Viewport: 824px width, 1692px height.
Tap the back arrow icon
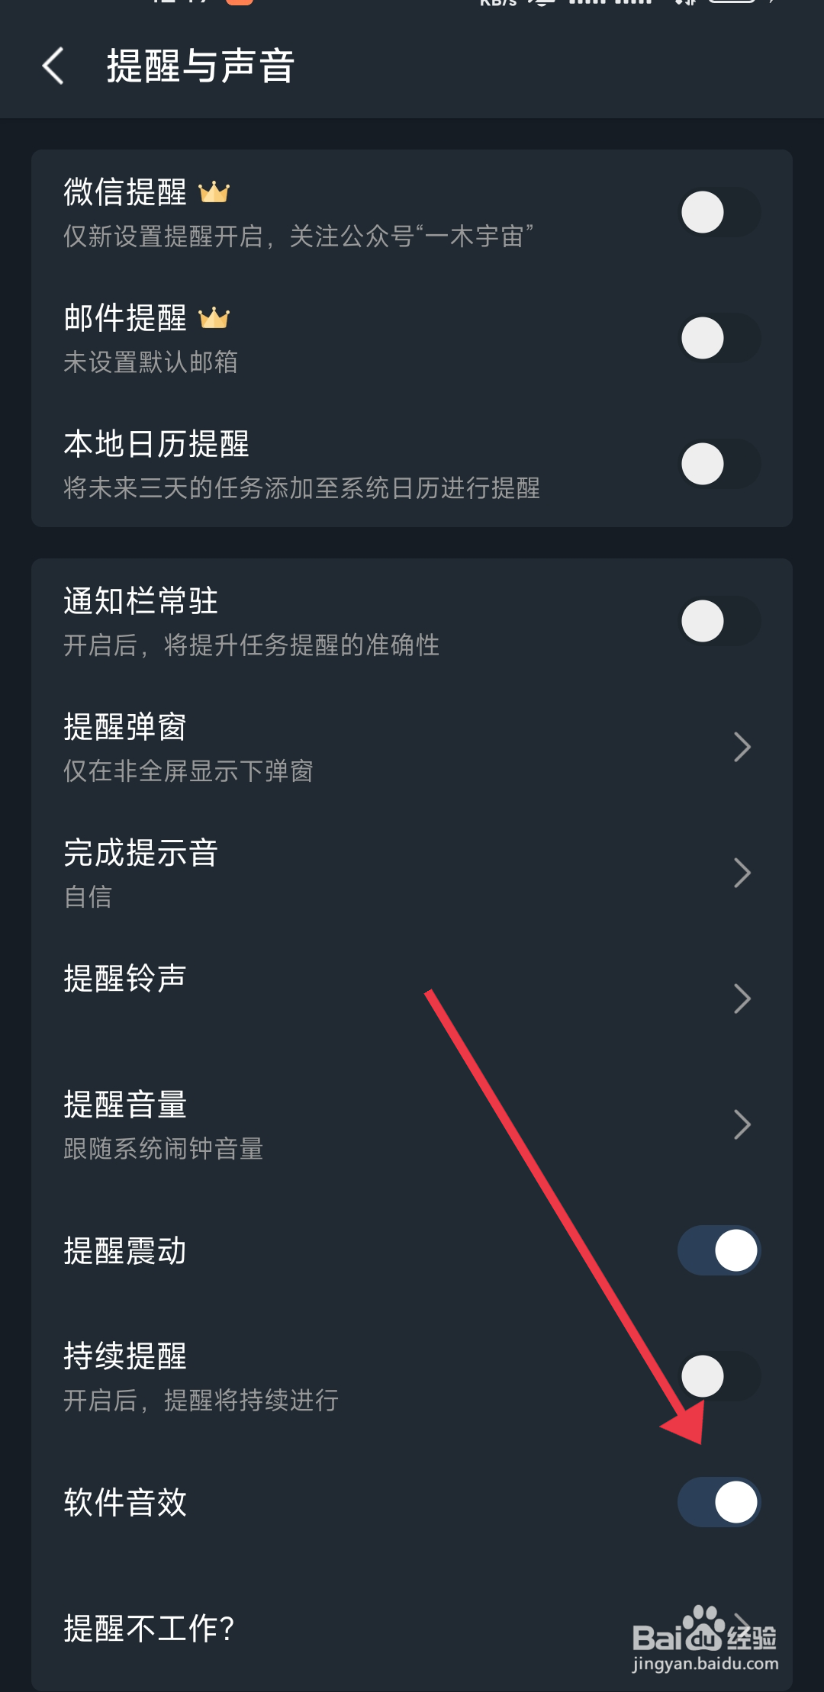click(53, 66)
